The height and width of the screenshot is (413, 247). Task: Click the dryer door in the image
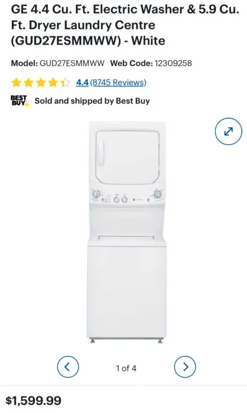tap(128, 157)
